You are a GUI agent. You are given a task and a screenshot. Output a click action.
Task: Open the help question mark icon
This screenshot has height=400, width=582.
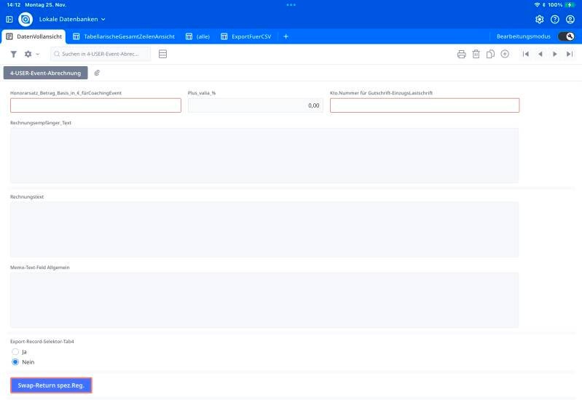(x=555, y=19)
